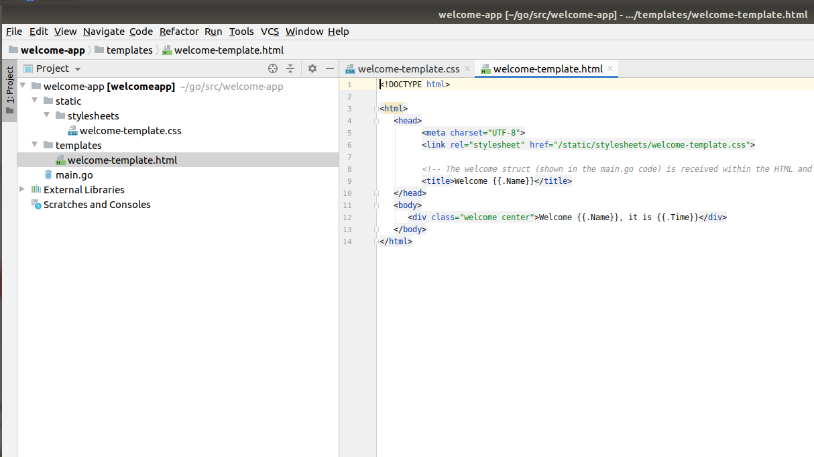The height and width of the screenshot is (457, 814).
Task: Expand the External Libraries node
Action: click(x=23, y=190)
